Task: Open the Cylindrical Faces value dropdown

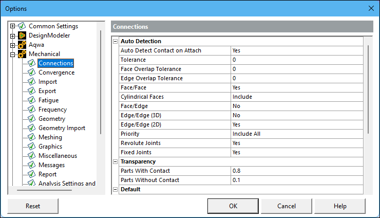Action: click(296, 97)
